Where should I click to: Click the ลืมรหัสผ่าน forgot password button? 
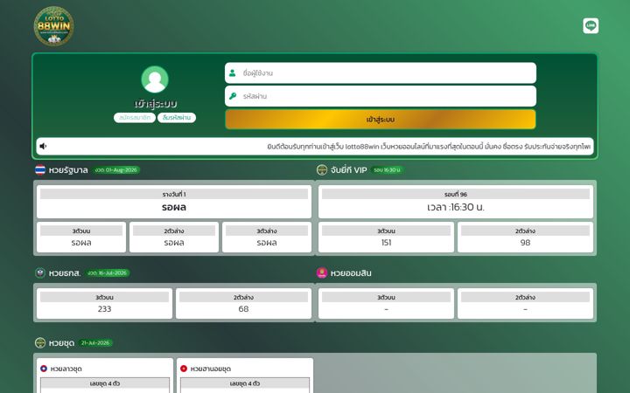177,118
